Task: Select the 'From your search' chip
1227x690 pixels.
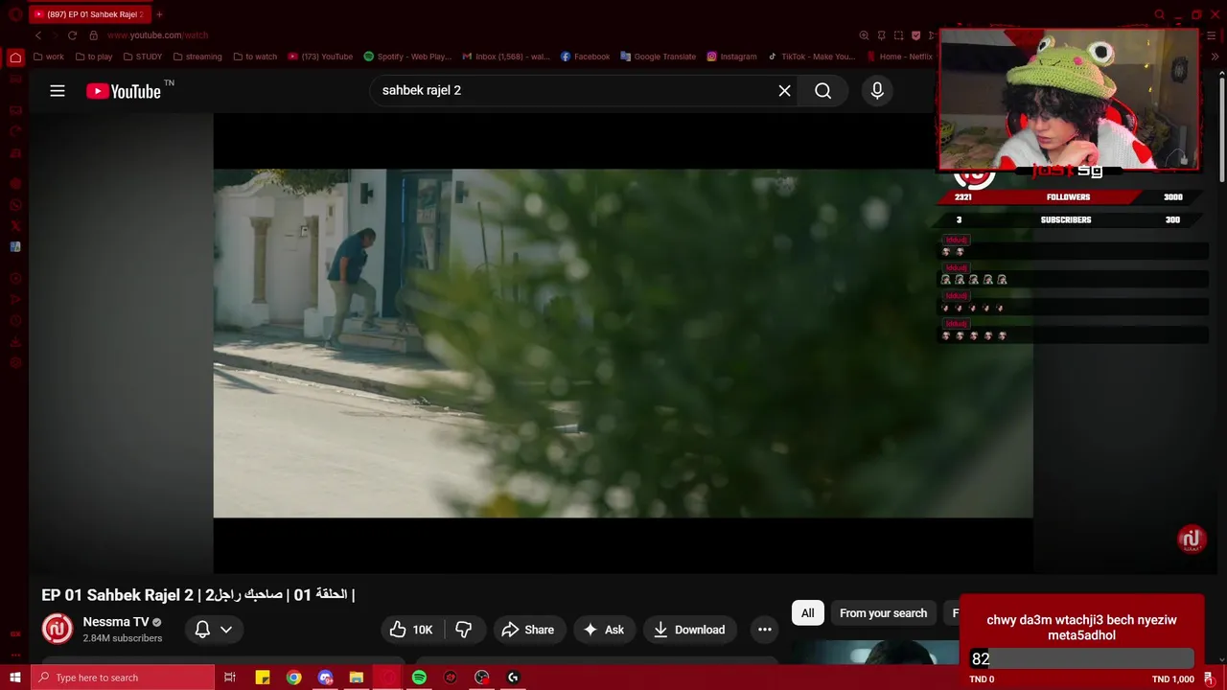Action: tap(883, 613)
